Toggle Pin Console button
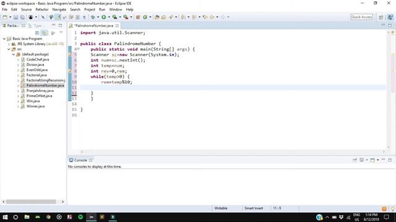 (x=355, y=160)
